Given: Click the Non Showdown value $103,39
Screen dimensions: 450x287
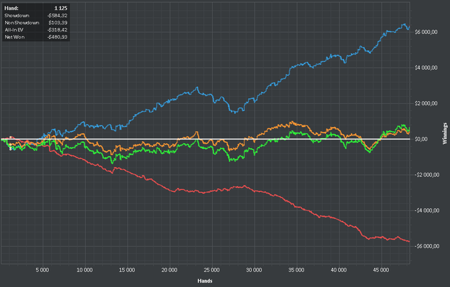Looking at the screenshot, I should pos(58,22).
